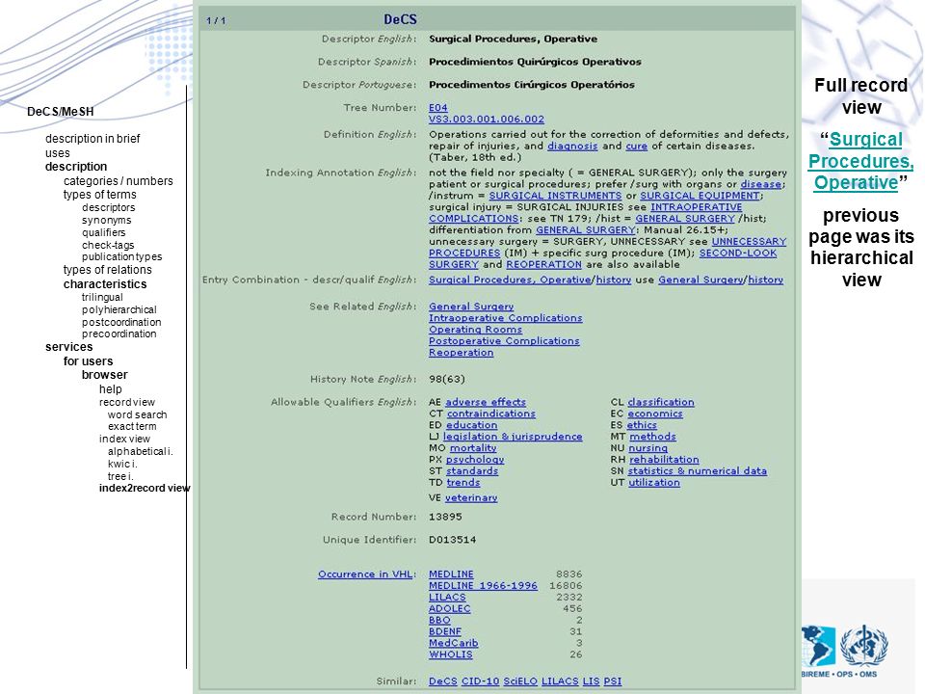The height and width of the screenshot is (694, 925).
Task: Open 'General Surgery' in Entry Combination row
Action: pos(700,280)
